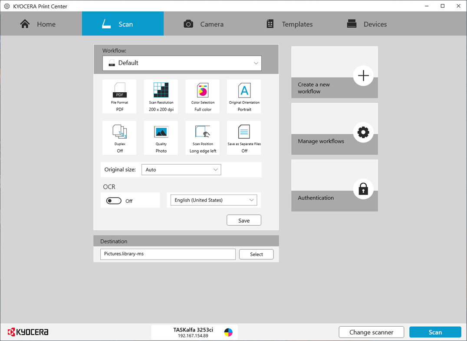Switch to the Camera tab

(203, 24)
